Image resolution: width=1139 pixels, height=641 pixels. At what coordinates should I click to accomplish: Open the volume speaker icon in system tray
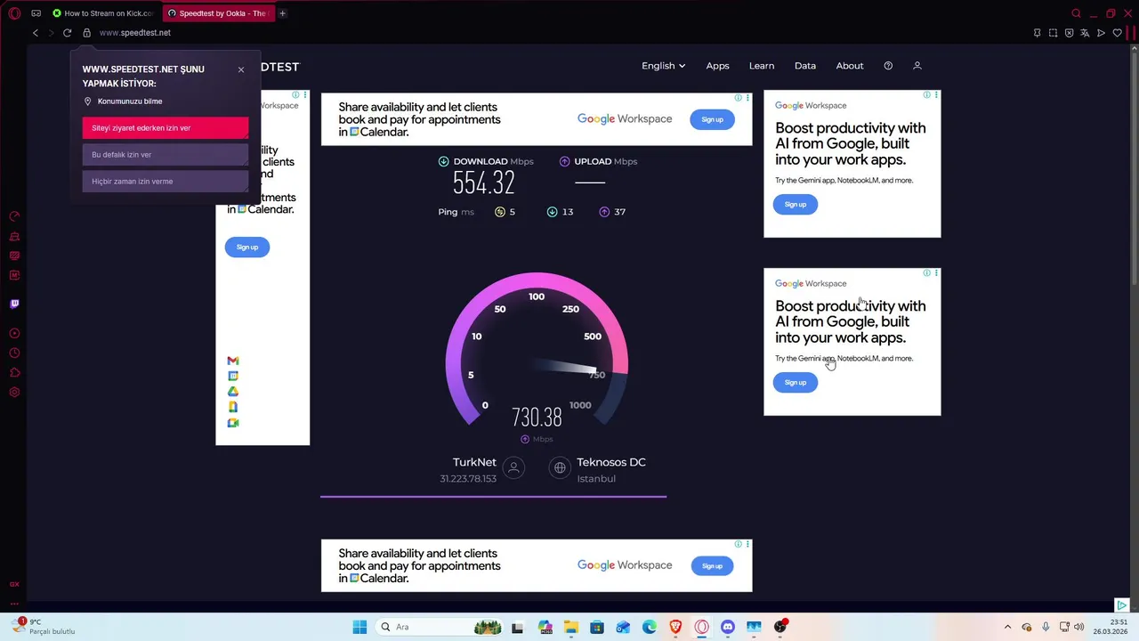[1078, 627]
